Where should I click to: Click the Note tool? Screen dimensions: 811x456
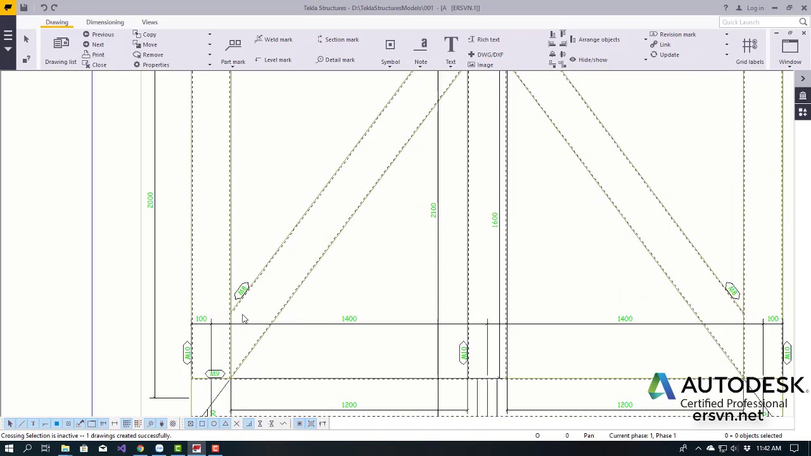pyautogui.click(x=421, y=51)
